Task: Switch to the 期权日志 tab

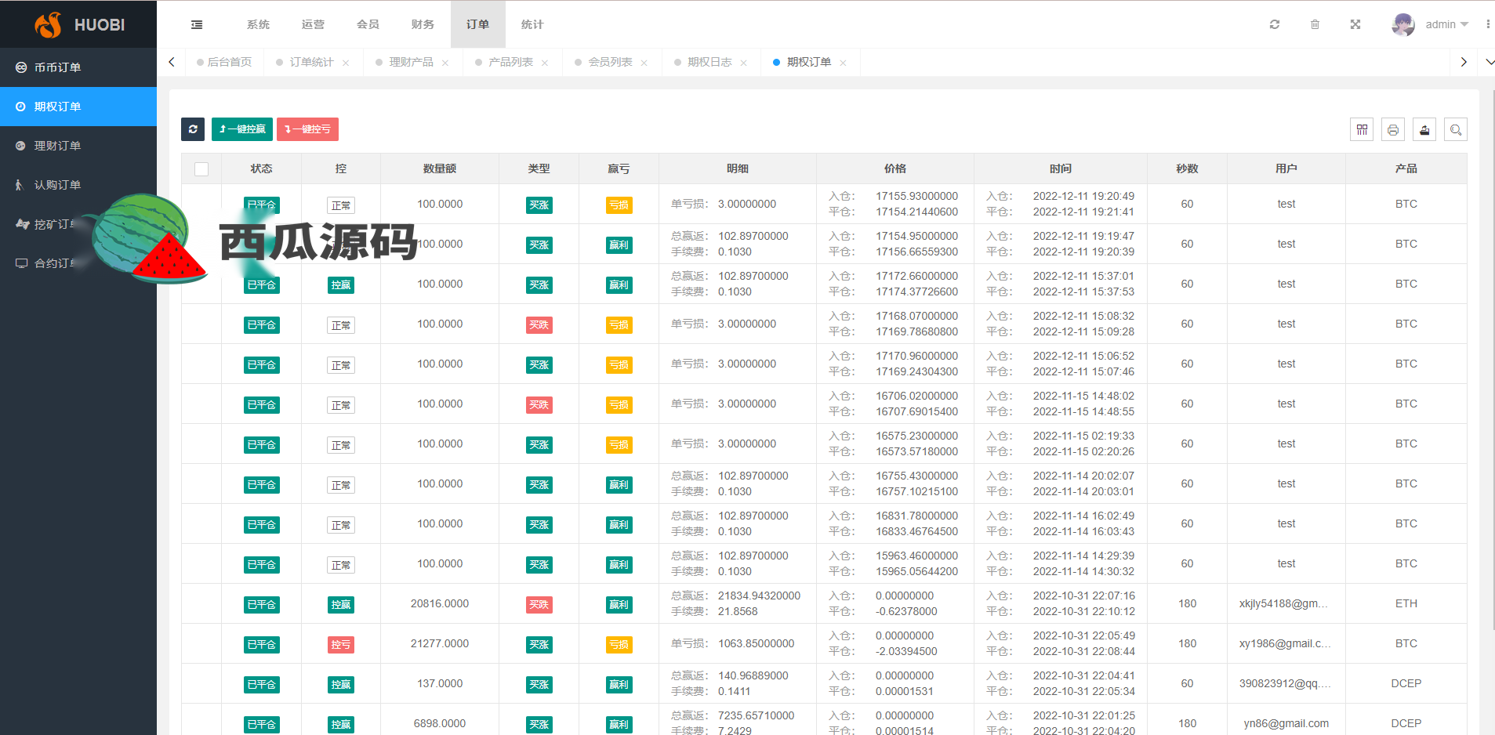Action: [709, 62]
